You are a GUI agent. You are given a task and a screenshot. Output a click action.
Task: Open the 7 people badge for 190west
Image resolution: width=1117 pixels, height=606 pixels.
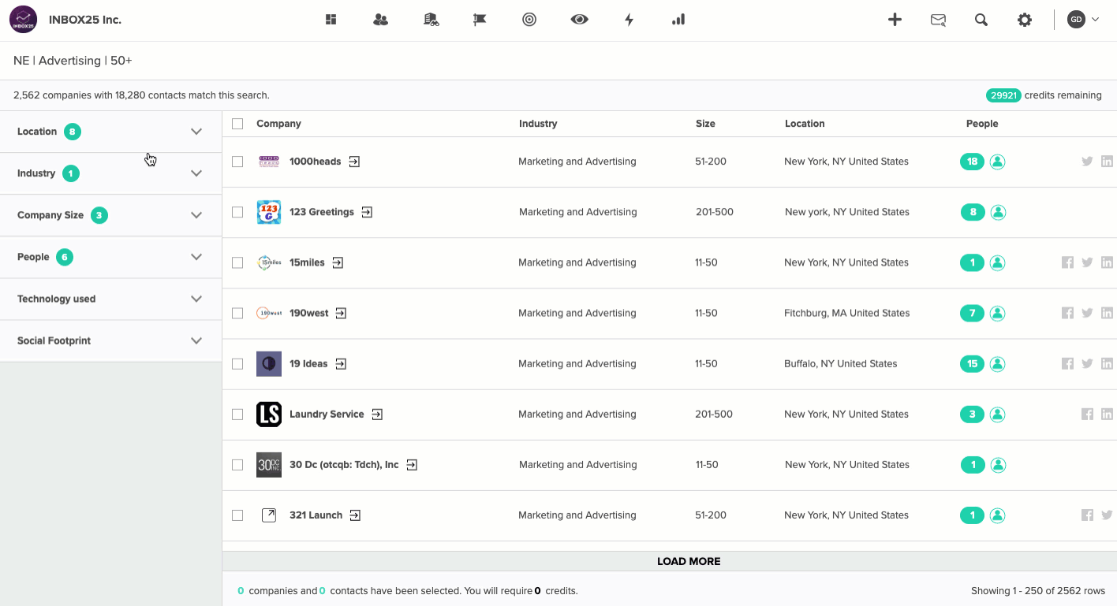pyautogui.click(x=972, y=313)
